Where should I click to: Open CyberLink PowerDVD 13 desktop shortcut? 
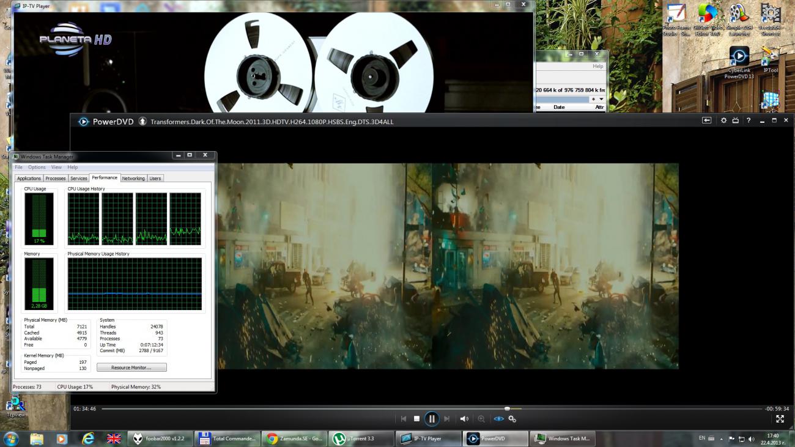click(739, 63)
